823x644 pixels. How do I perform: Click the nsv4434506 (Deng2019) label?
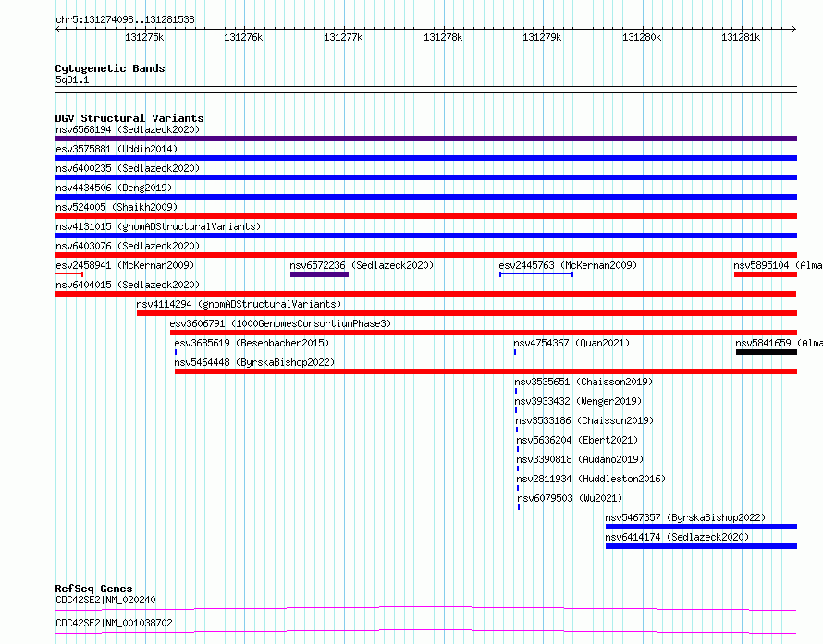(114, 188)
